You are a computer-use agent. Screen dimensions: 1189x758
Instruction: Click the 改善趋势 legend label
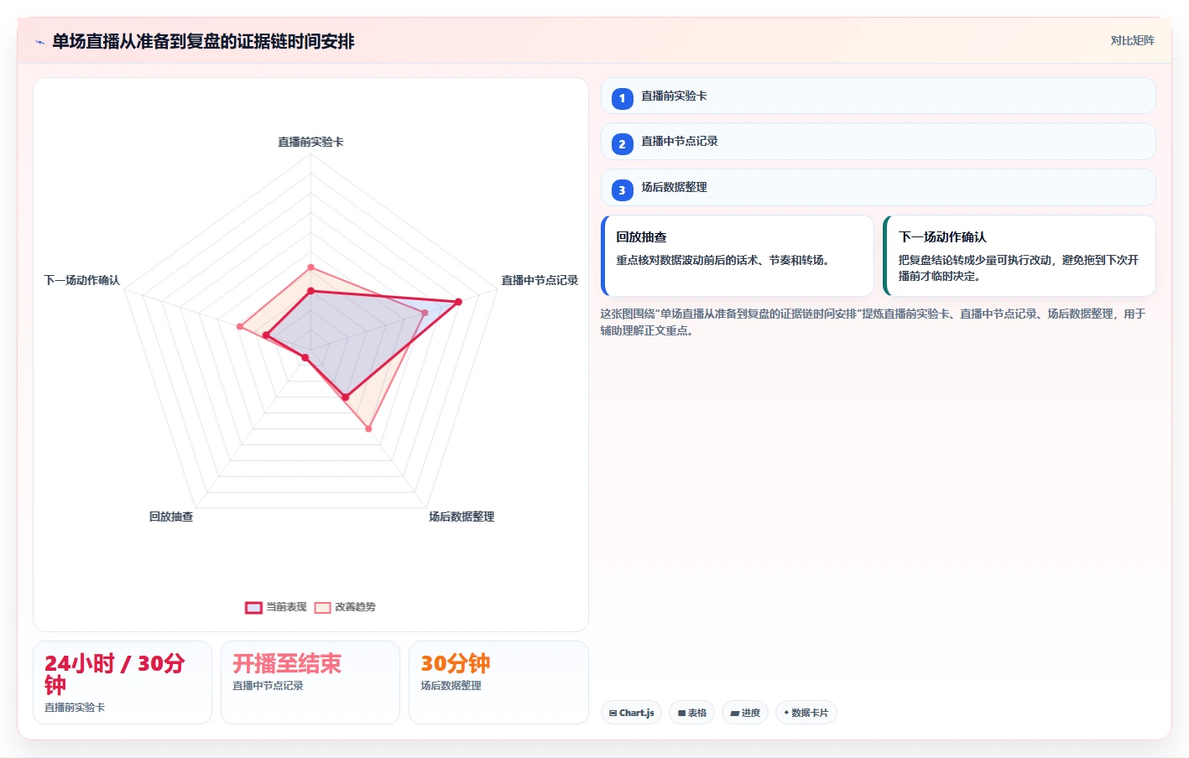point(355,607)
